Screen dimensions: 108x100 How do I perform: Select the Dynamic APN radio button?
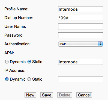7,62
